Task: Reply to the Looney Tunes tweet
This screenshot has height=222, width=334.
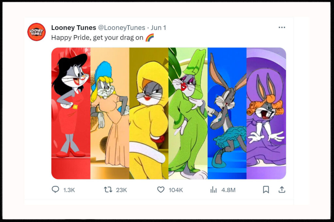Action: (55, 189)
